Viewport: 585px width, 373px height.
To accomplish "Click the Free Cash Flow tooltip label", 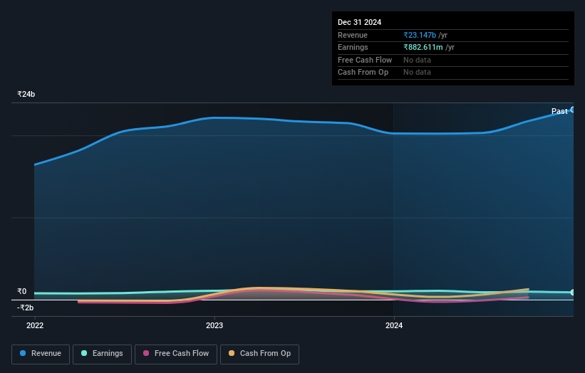I will [365, 60].
